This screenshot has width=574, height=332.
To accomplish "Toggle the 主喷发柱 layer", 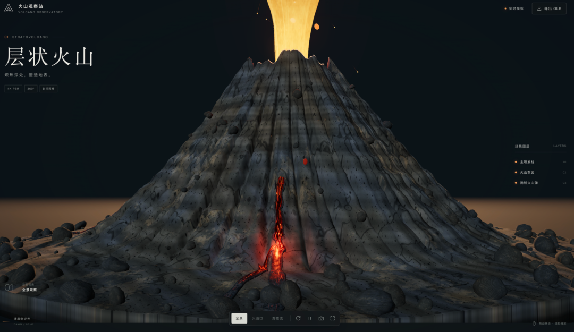I will (x=541, y=162).
